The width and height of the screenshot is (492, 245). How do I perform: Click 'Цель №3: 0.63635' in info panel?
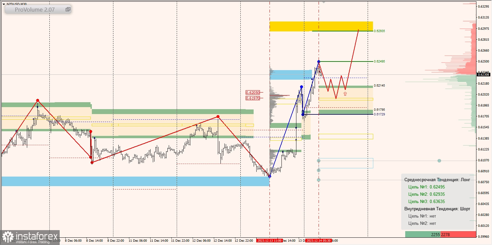426,201
